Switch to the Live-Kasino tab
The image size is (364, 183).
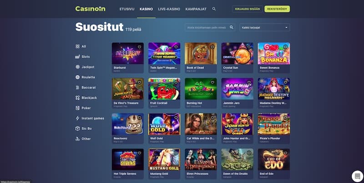point(169,9)
